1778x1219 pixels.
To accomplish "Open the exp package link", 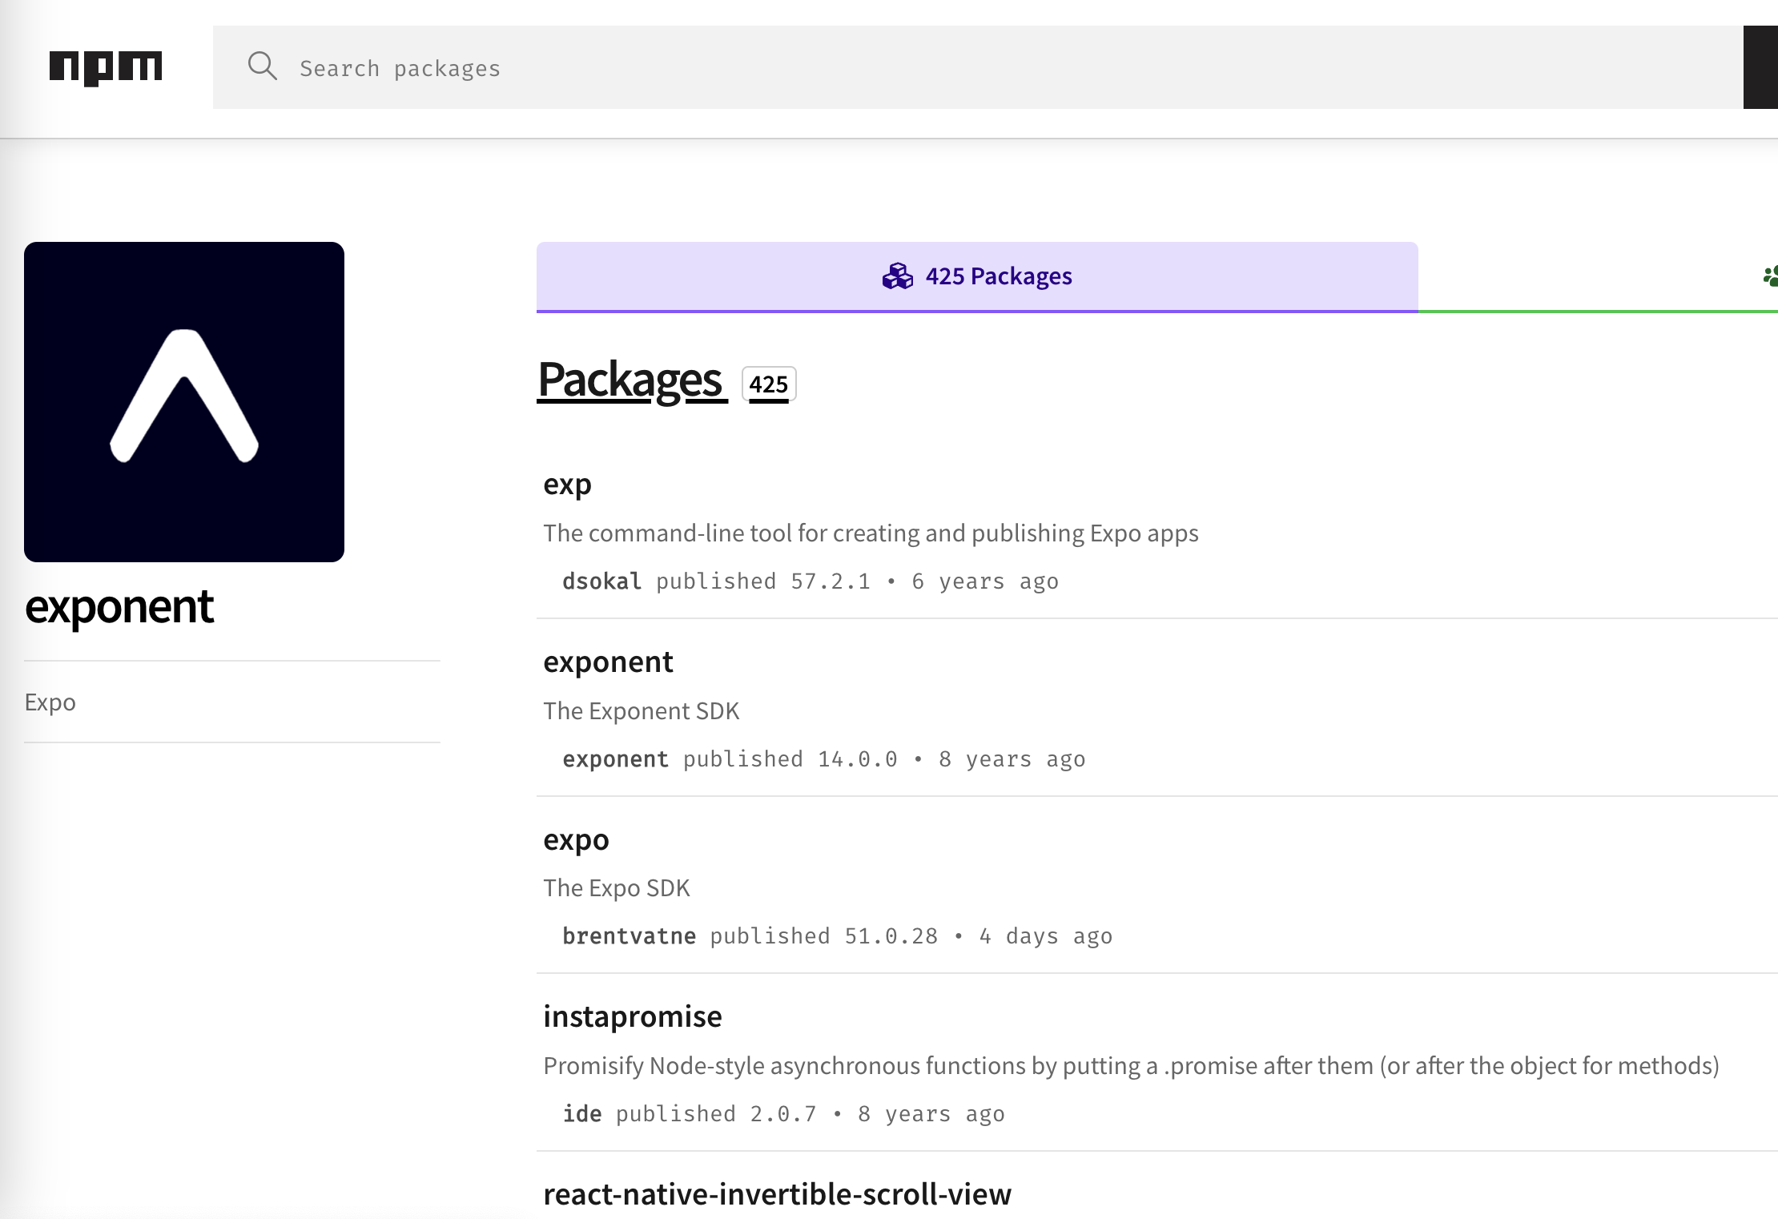I will click(x=567, y=485).
